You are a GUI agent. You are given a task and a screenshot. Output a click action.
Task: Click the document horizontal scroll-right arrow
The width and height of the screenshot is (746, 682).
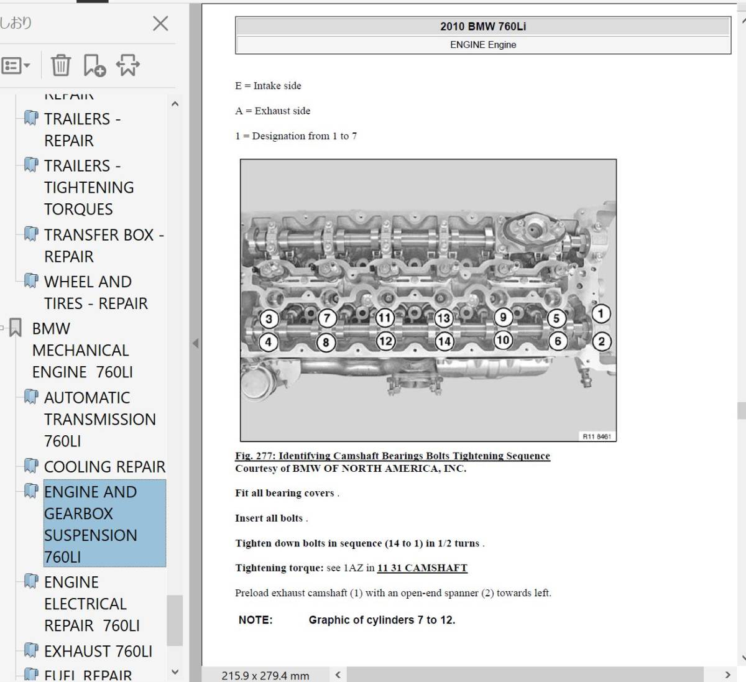(x=727, y=675)
